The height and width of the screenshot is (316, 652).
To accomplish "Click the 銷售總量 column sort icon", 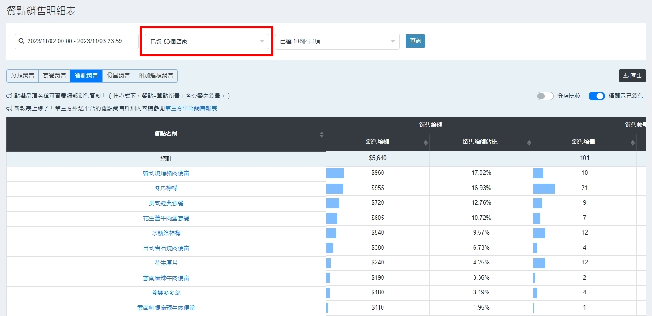I will coord(632,143).
